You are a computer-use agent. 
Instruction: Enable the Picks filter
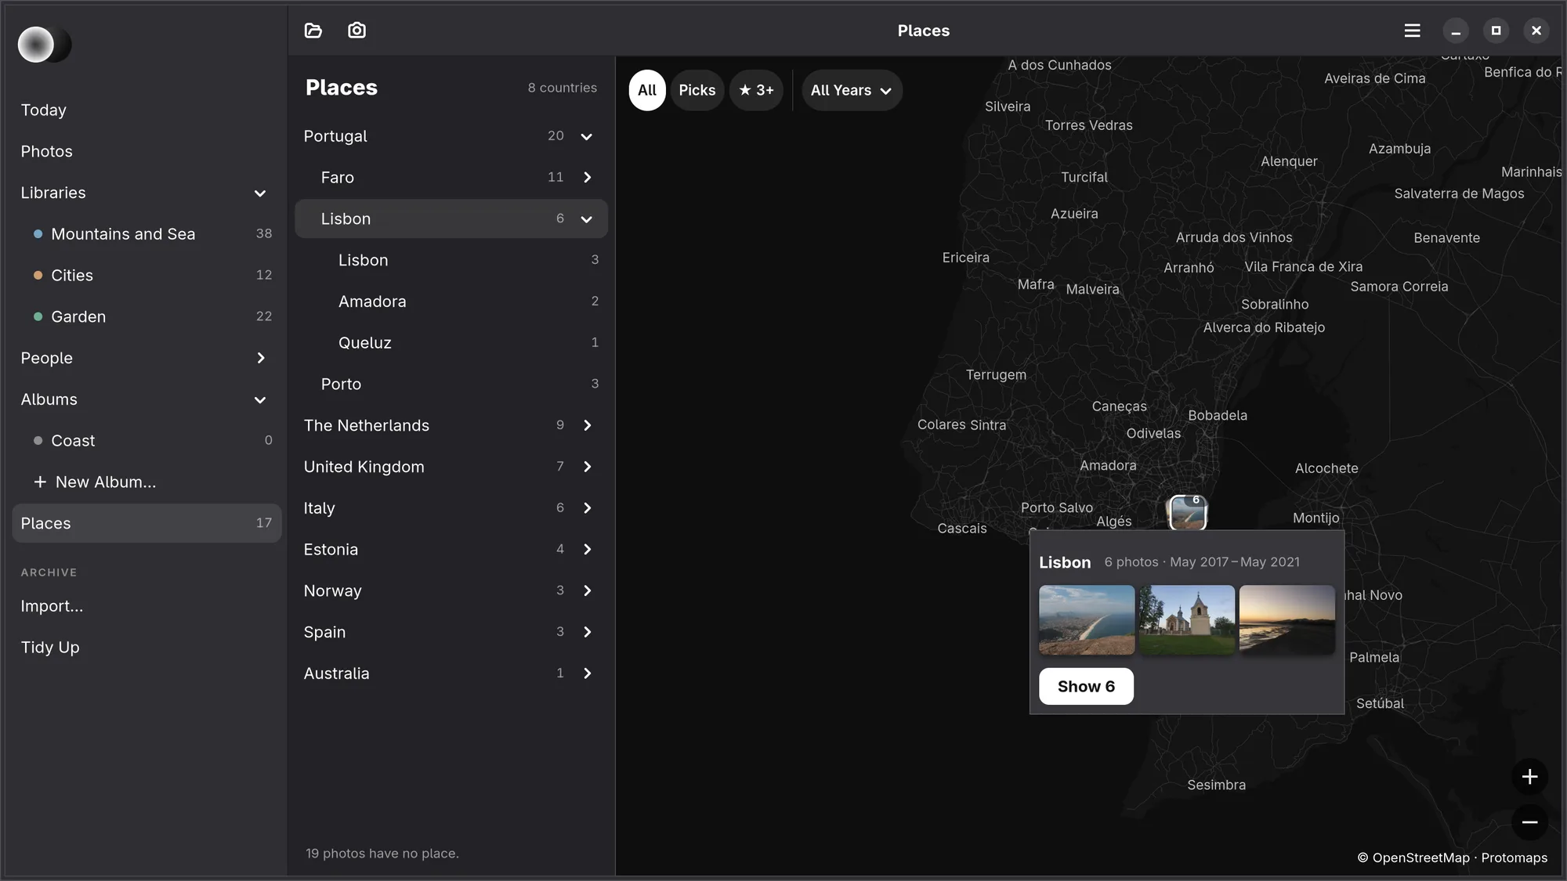pos(697,90)
